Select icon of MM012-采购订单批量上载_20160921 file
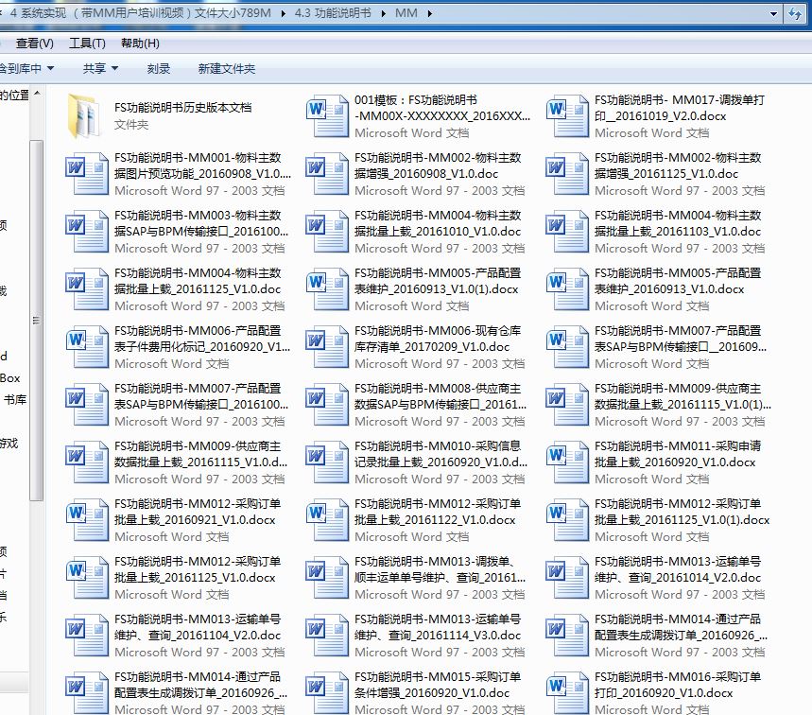 (86, 519)
